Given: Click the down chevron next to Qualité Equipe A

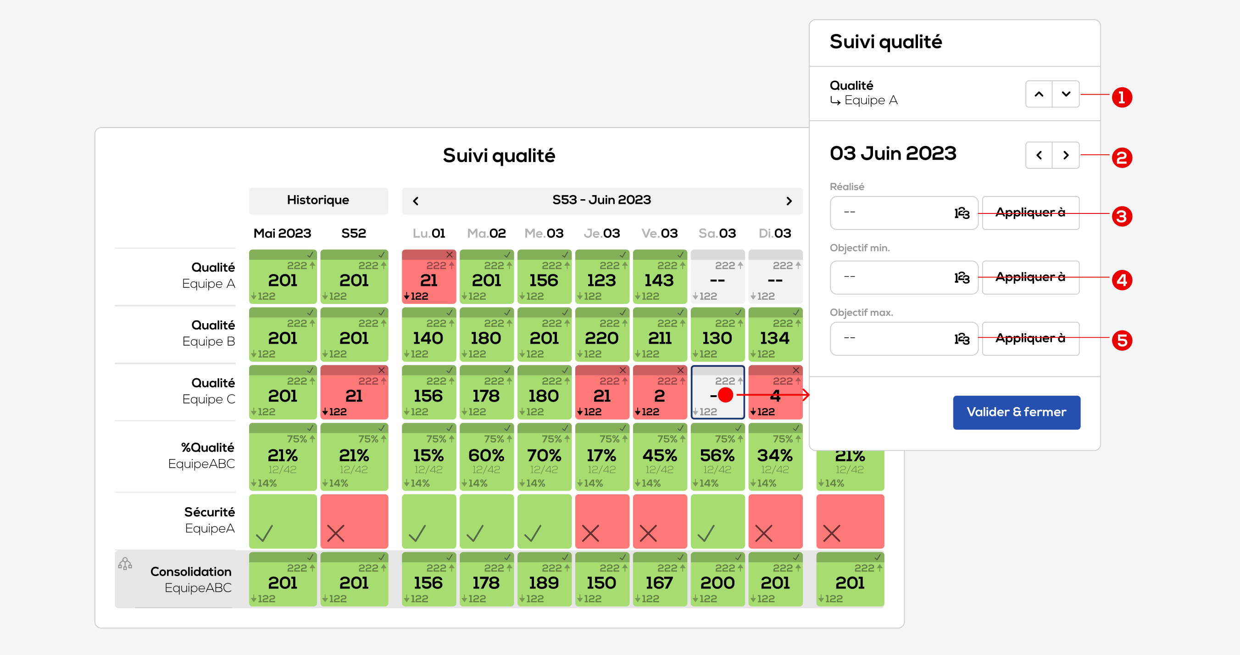Looking at the screenshot, I should [x=1066, y=94].
